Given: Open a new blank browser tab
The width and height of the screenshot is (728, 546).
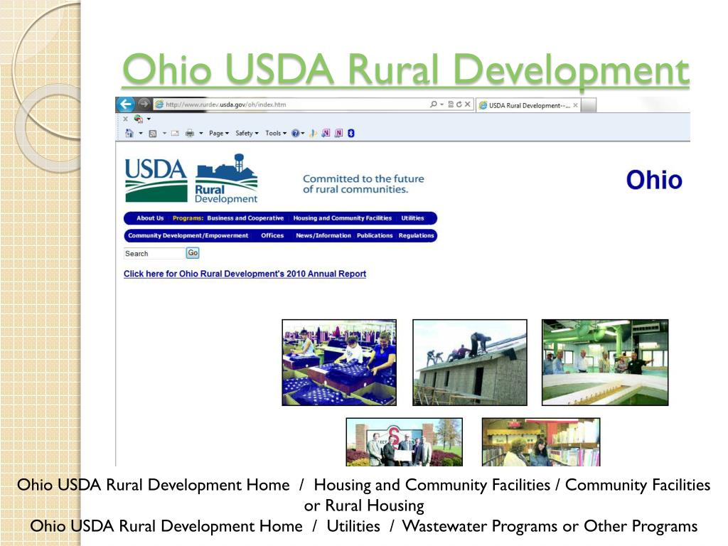Looking at the screenshot, I should [x=588, y=105].
